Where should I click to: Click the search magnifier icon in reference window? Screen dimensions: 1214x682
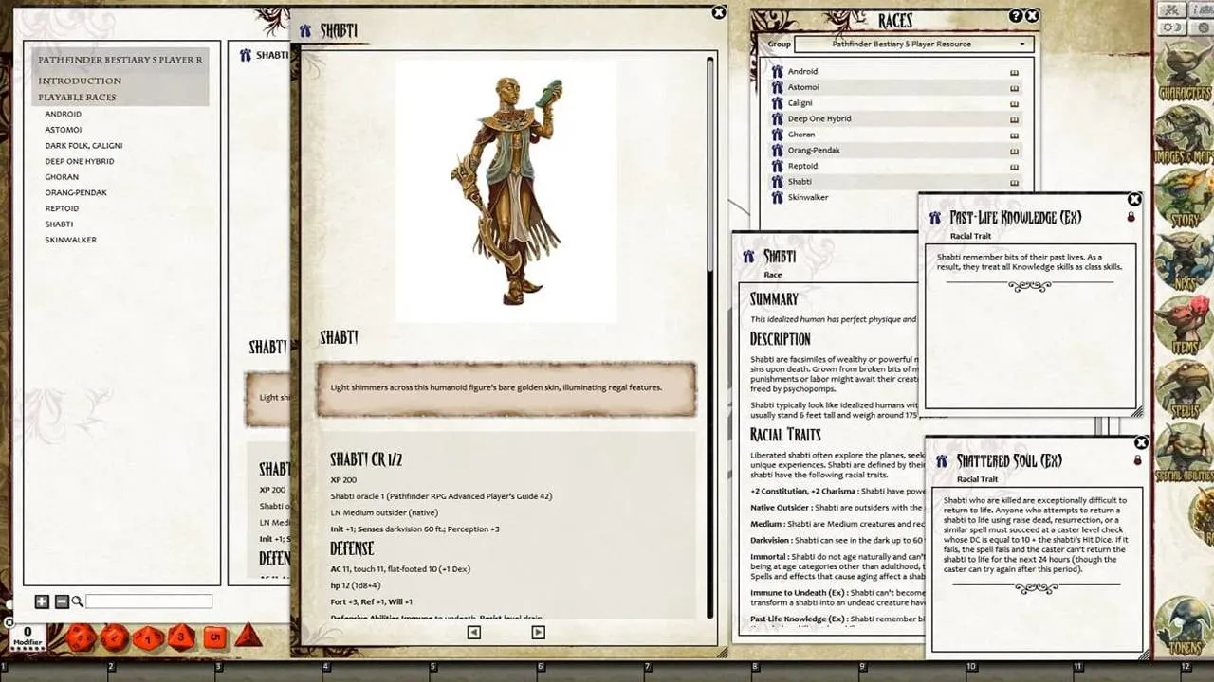(78, 601)
